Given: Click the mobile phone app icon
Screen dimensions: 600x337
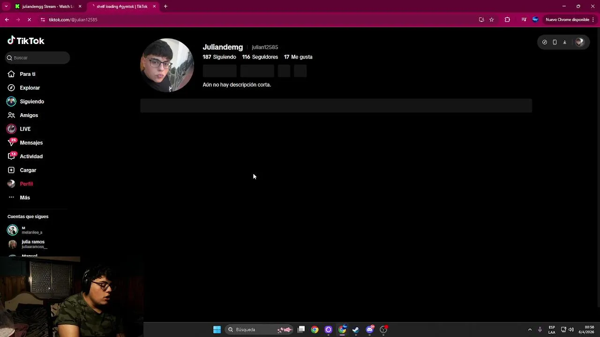Looking at the screenshot, I should pyautogui.click(x=555, y=42).
